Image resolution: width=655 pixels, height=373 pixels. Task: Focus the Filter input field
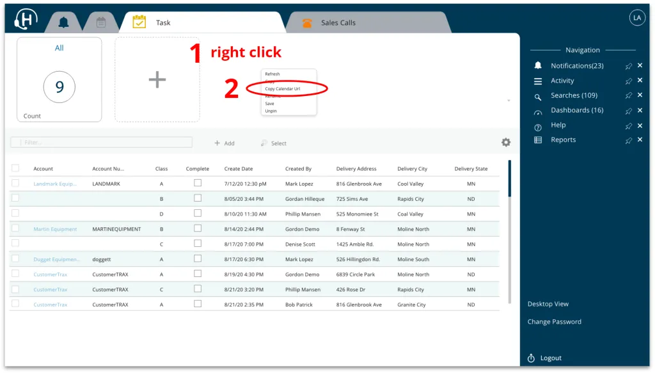[101, 143]
